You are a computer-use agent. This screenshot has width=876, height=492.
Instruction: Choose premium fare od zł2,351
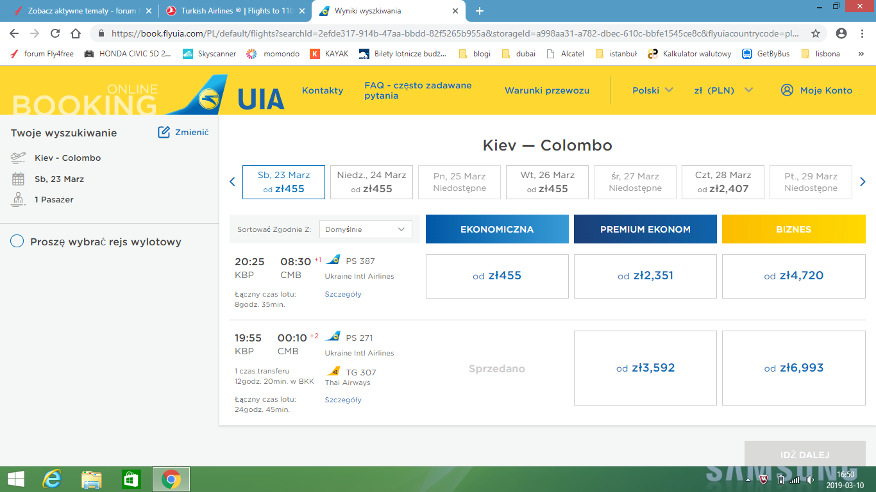pos(645,276)
